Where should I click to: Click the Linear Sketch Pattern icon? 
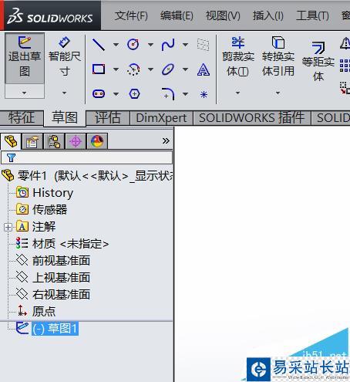pyautogui.click(x=345, y=66)
